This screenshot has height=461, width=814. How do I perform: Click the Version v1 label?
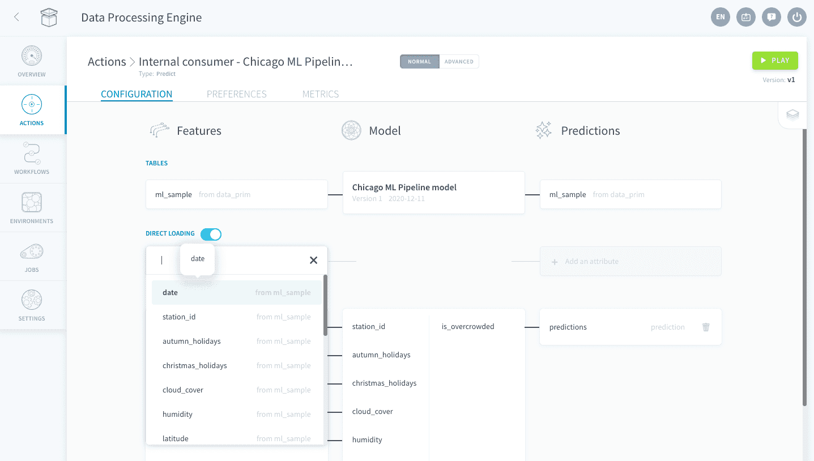point(779,80)
